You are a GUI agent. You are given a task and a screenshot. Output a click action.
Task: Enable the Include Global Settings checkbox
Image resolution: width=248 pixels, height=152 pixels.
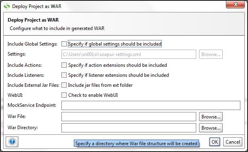click(x=64, y=44)
